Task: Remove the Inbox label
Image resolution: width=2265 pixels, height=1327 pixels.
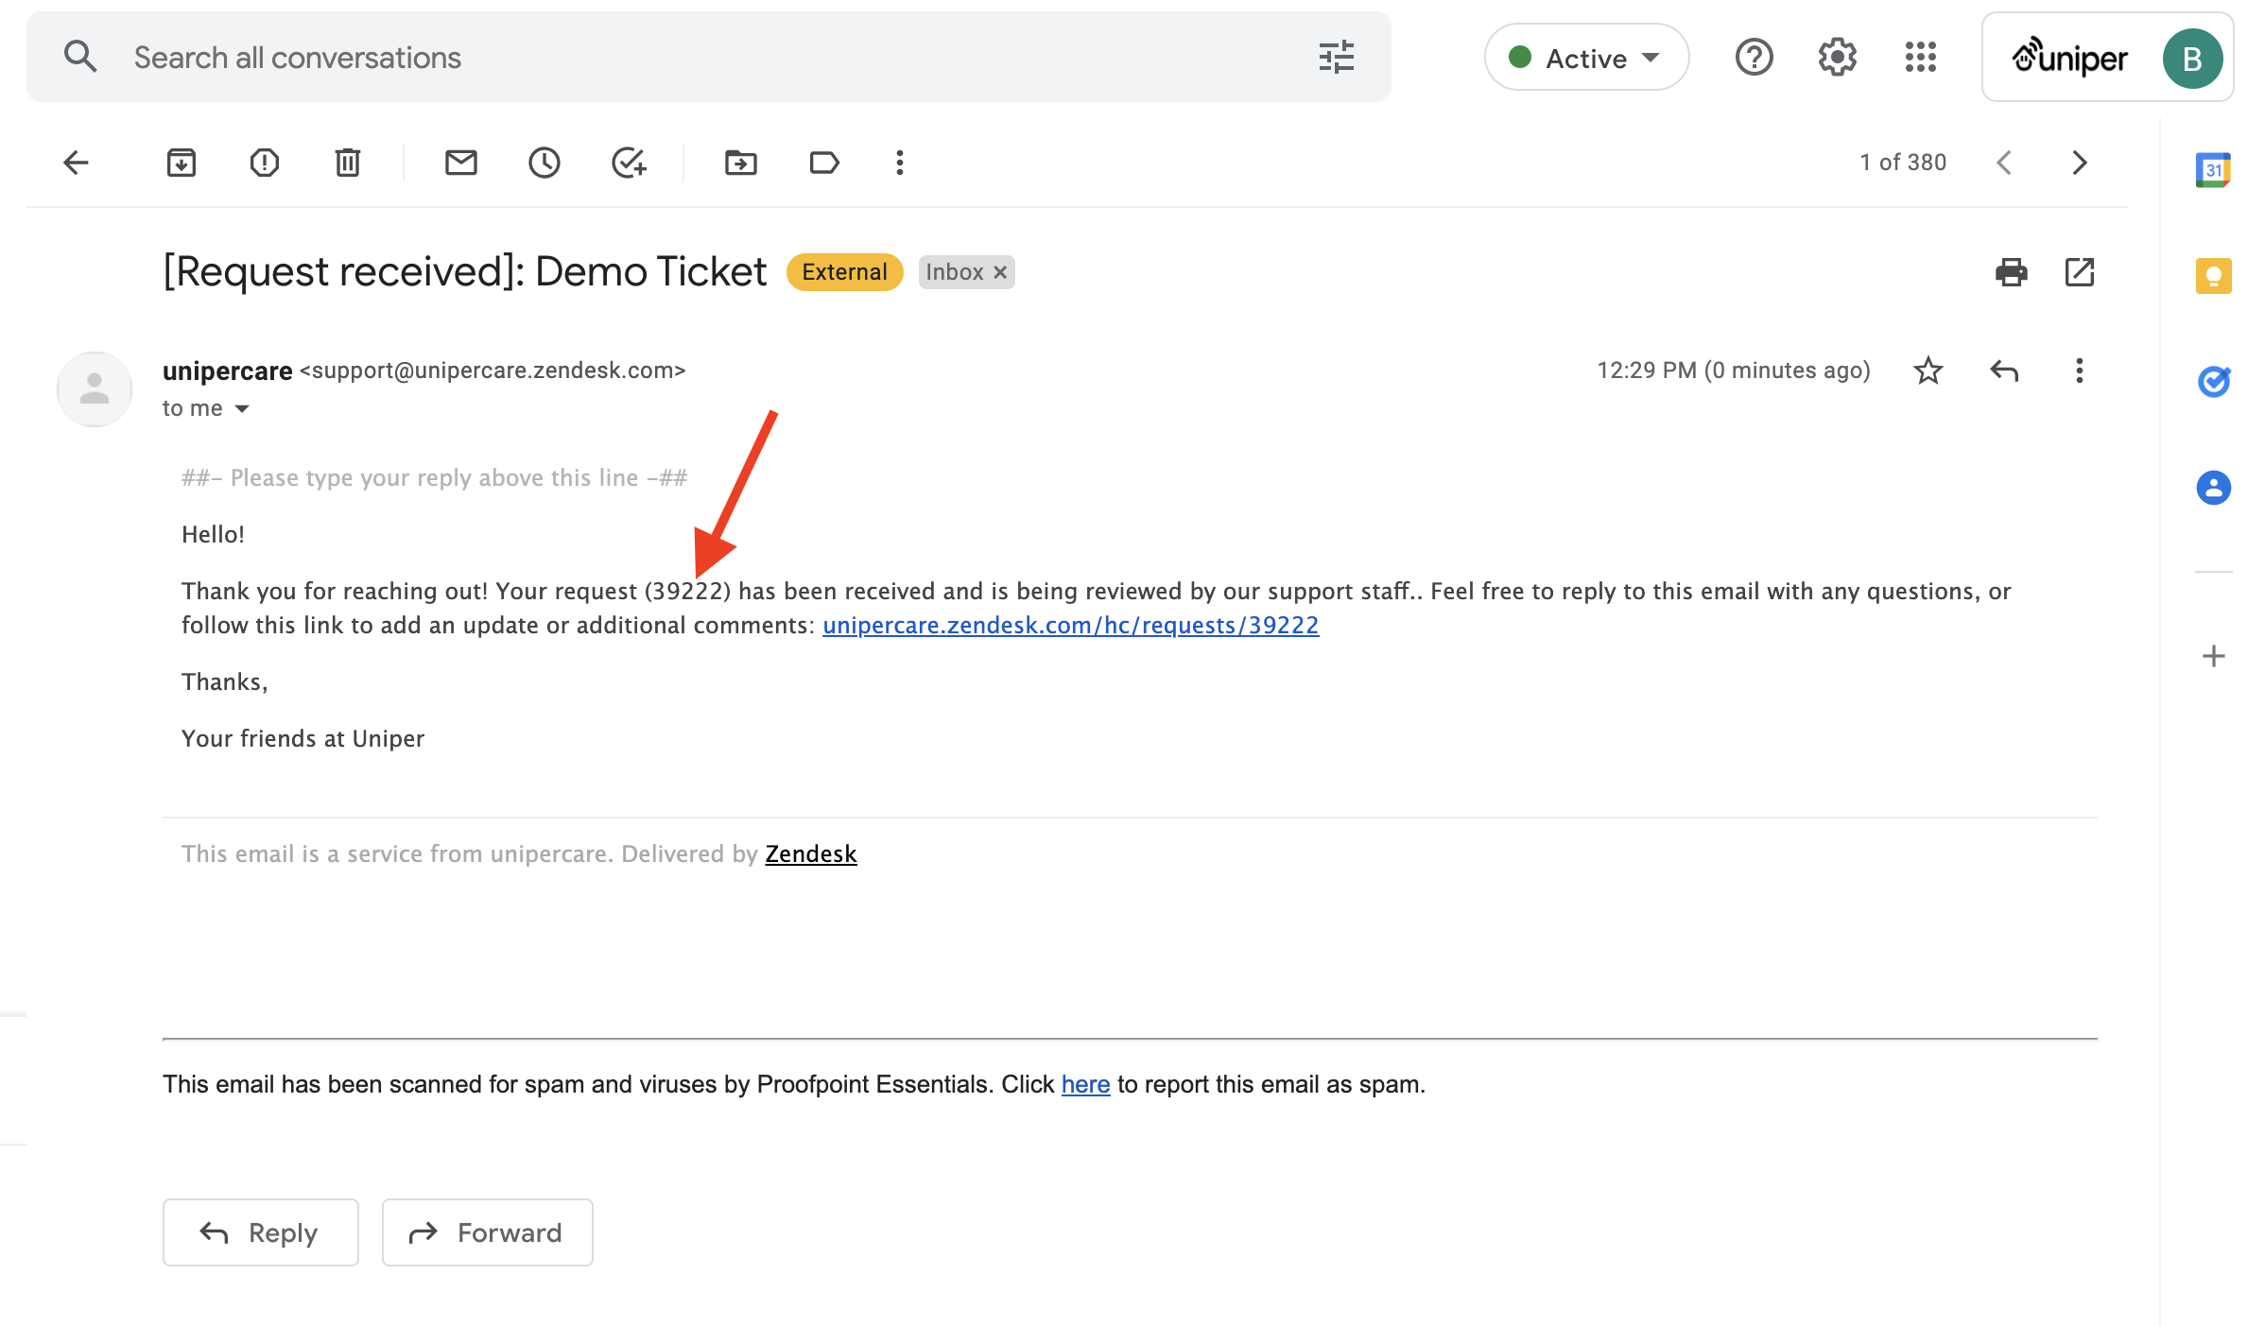Action: [999, 272]
